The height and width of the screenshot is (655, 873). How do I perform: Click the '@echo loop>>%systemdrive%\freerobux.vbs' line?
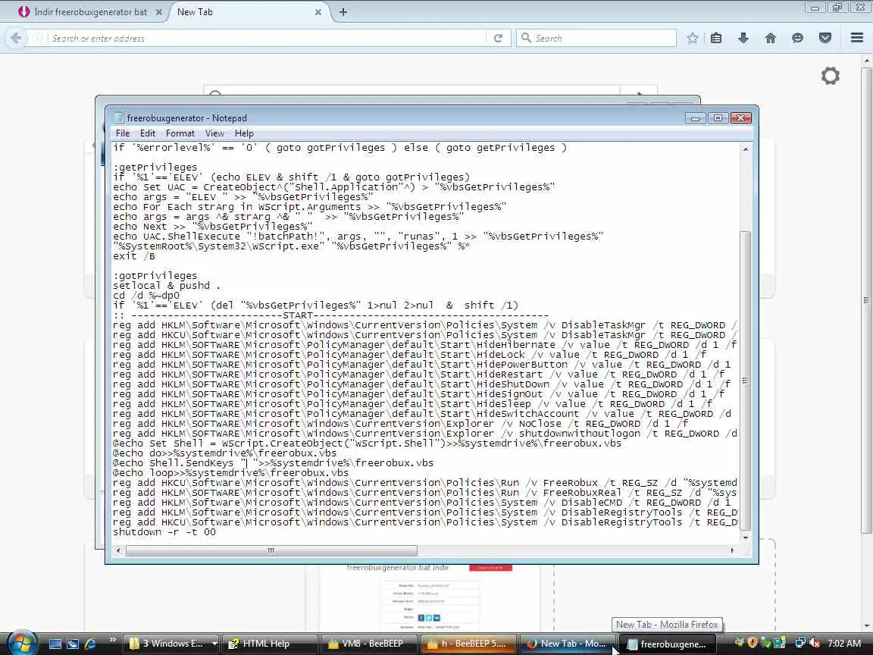pyautogui.click(x=231, y=473)
